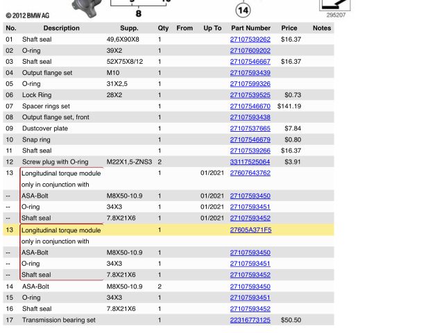This screenshot has height=333, width=444.
Task: Click Spacer rings set part 27107546670
Action: [250, 106]
